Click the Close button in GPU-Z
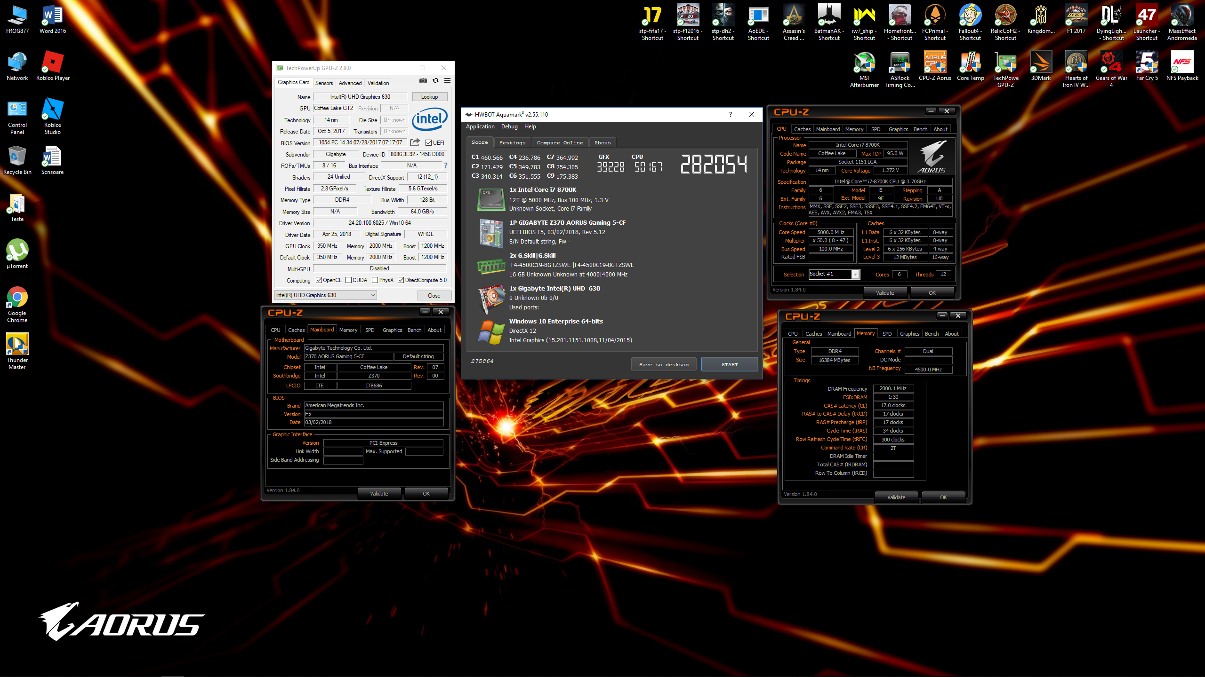The height and width of the screenshot is (677, 1205). tap(434, 296)
